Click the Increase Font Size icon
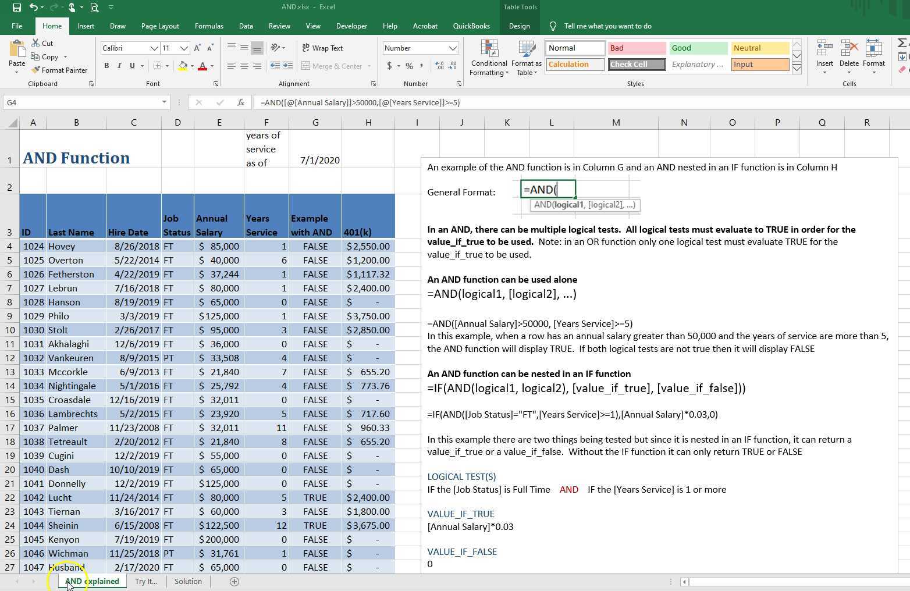This screenshot has height=591, width=910. (197, 48)
